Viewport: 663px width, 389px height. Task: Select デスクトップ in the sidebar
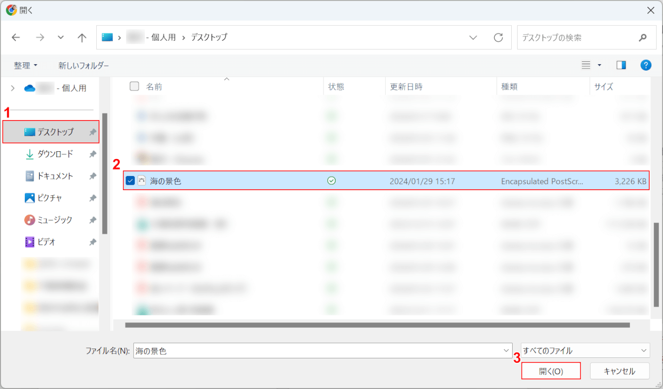click(51, 132)
